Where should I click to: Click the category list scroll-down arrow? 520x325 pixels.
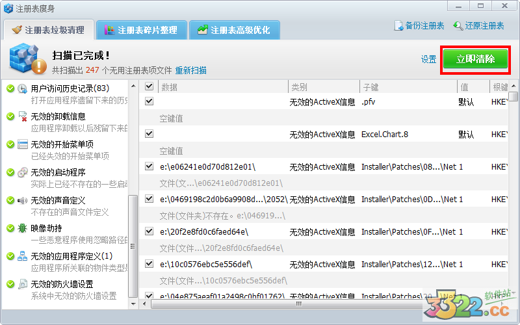coord(133,304)
